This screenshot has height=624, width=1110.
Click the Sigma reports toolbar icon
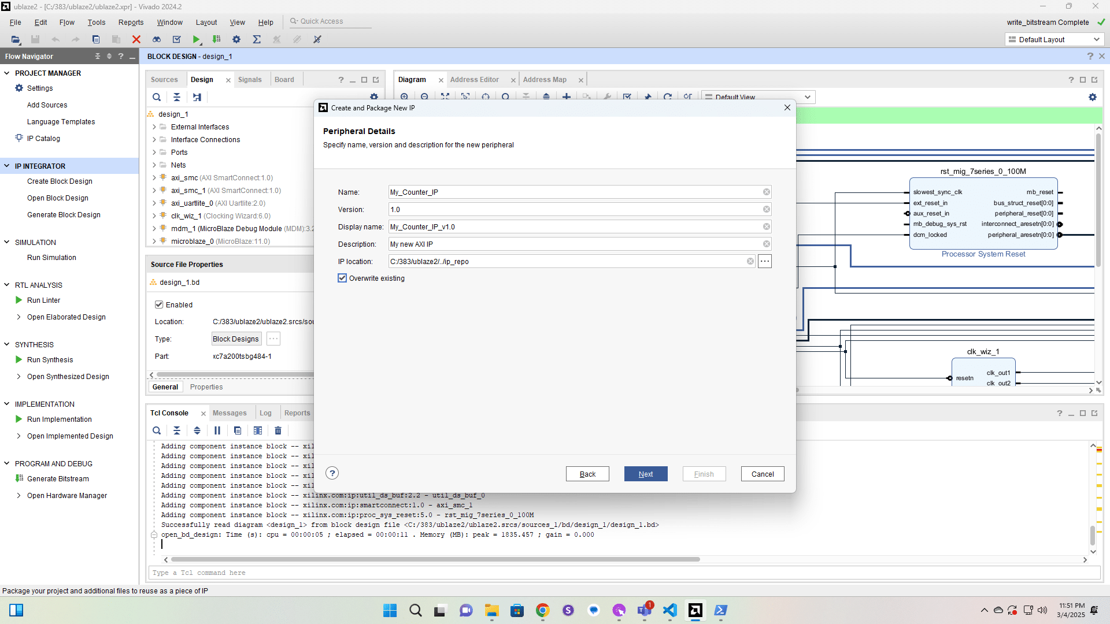point(257,39)
